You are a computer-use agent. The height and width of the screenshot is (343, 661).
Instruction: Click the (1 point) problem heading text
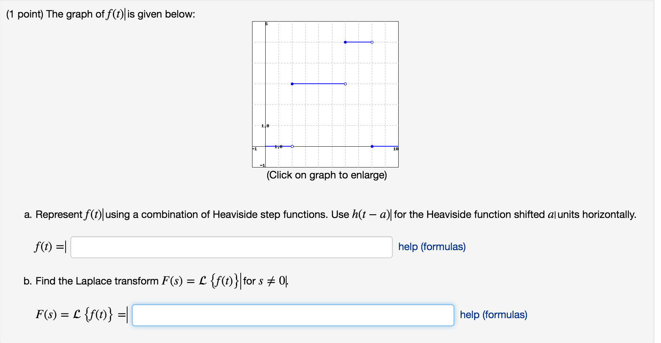(99, 14)
